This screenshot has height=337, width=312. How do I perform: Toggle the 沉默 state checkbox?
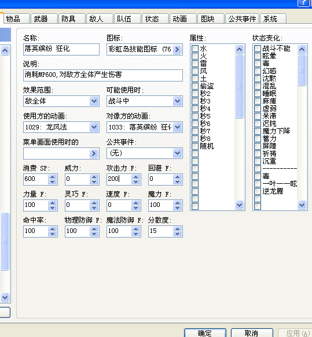coord(258,79)
